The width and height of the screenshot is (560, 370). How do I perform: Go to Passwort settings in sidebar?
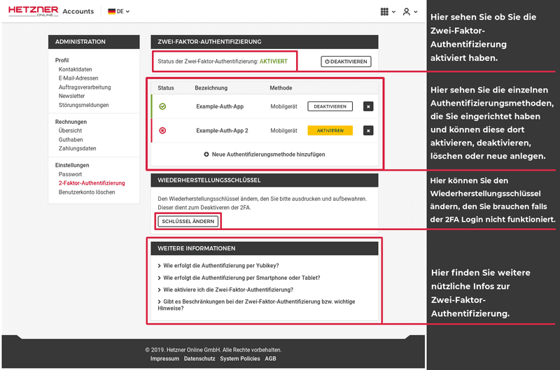point(70,174)
